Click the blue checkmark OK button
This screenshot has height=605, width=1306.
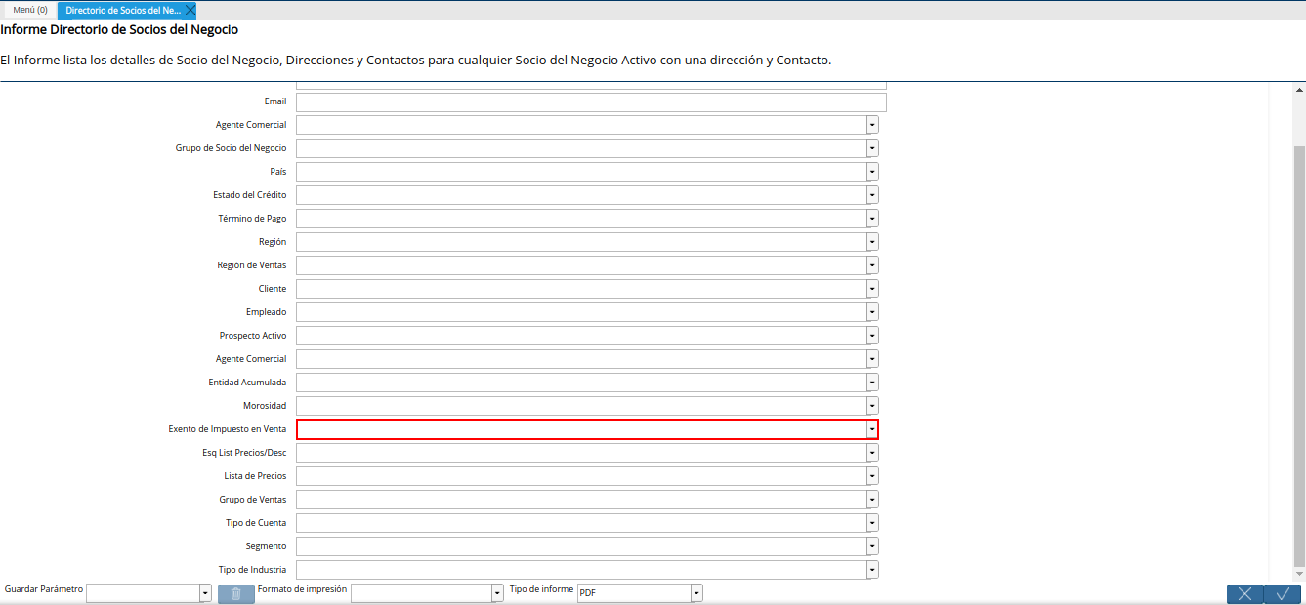(1283, 593)
